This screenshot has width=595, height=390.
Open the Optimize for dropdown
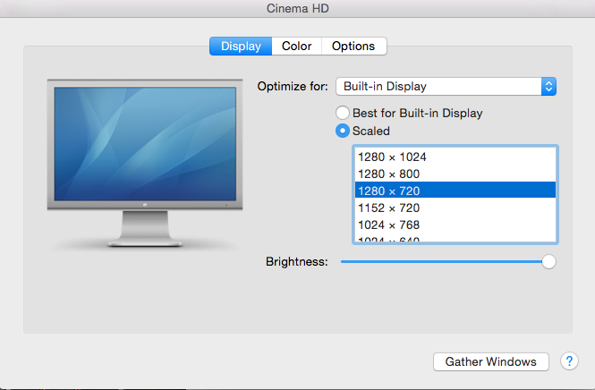coord(438,87)
